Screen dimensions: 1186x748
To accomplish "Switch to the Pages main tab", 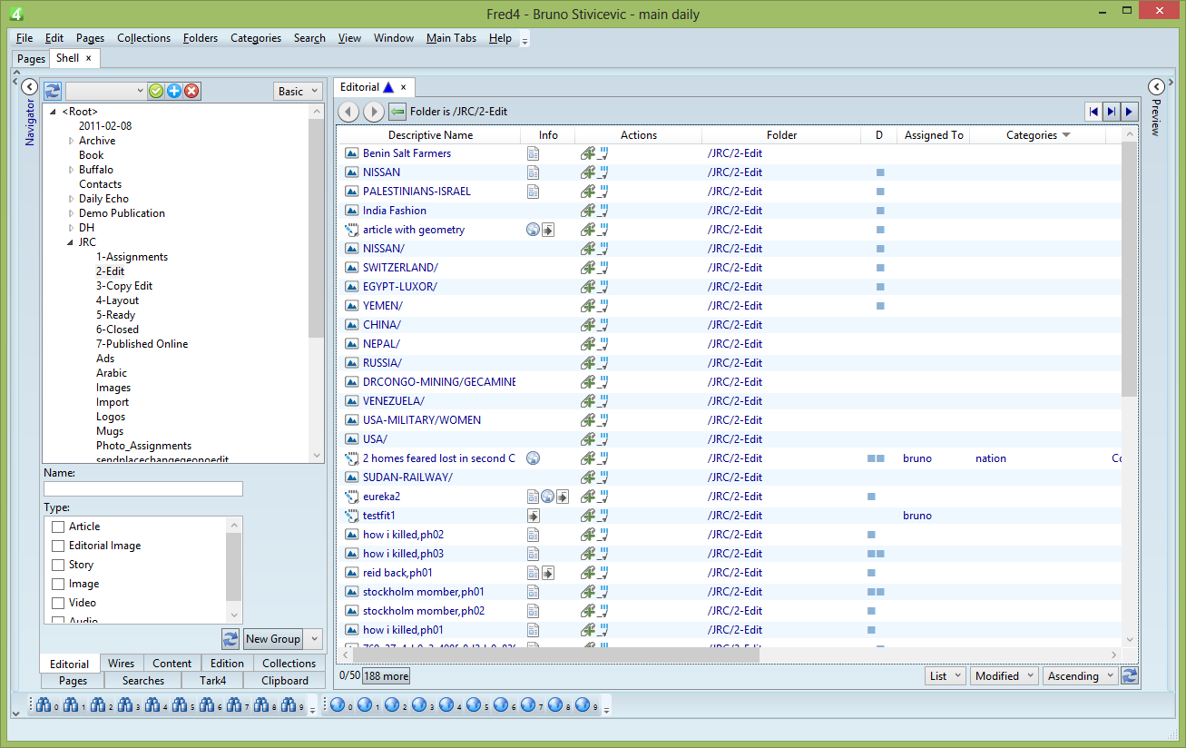I will 31,58.
